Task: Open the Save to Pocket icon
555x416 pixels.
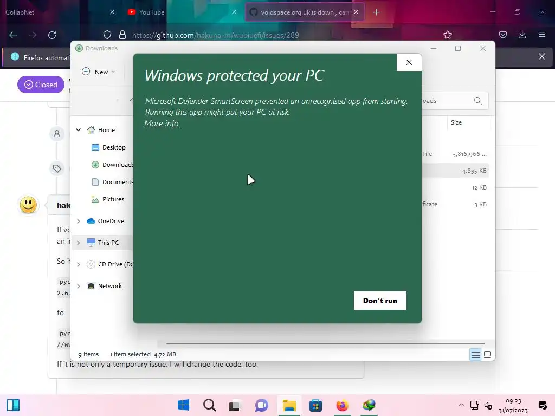Action: click(x=502, y=35)
